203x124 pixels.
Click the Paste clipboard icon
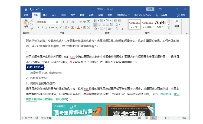(x=26, y=22)
